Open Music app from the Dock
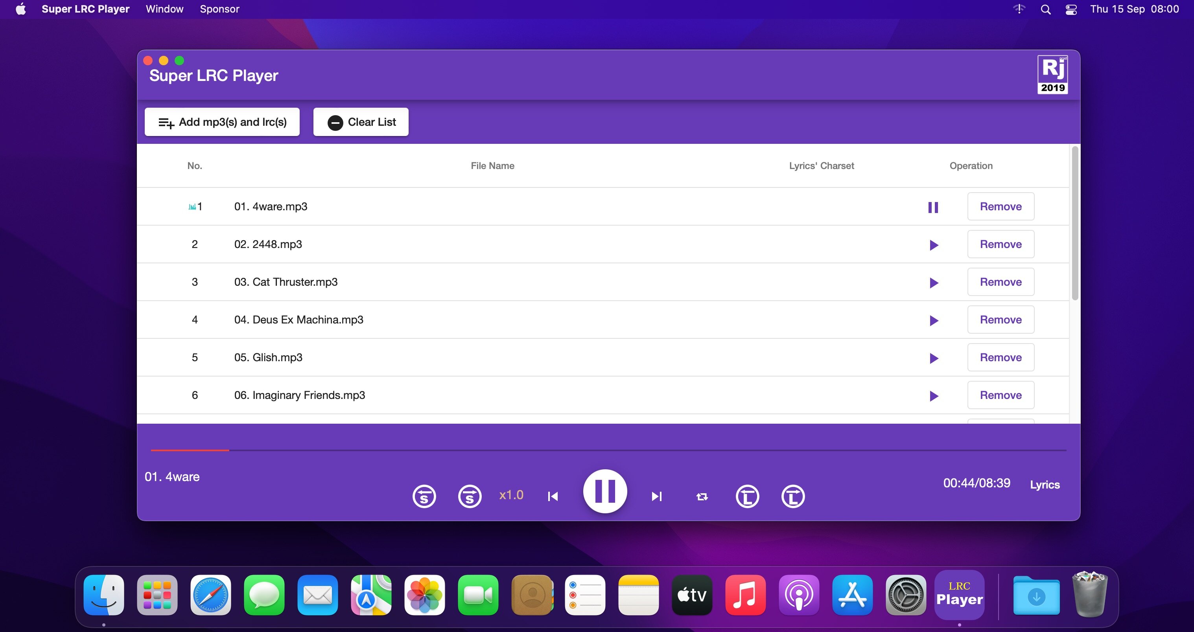Screen dimensions: 1194x632 tap(745, 595)
